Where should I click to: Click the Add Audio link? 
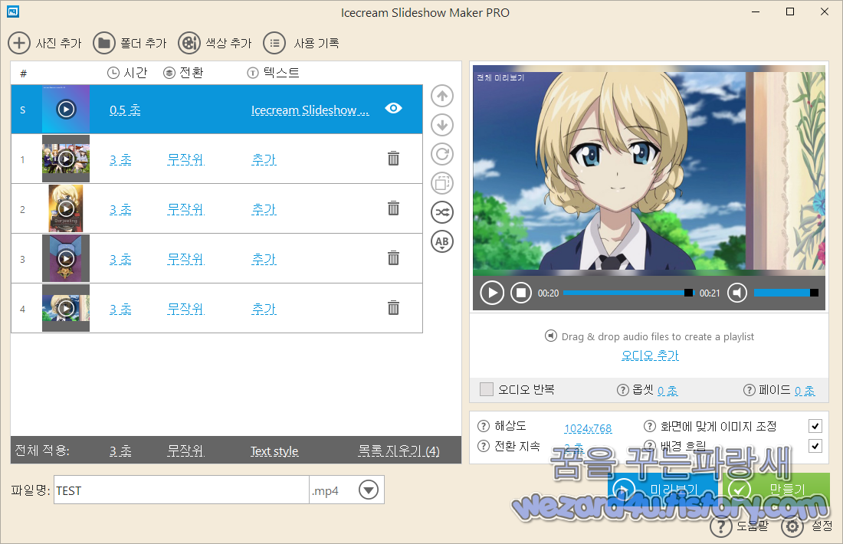tap(650, 356)
